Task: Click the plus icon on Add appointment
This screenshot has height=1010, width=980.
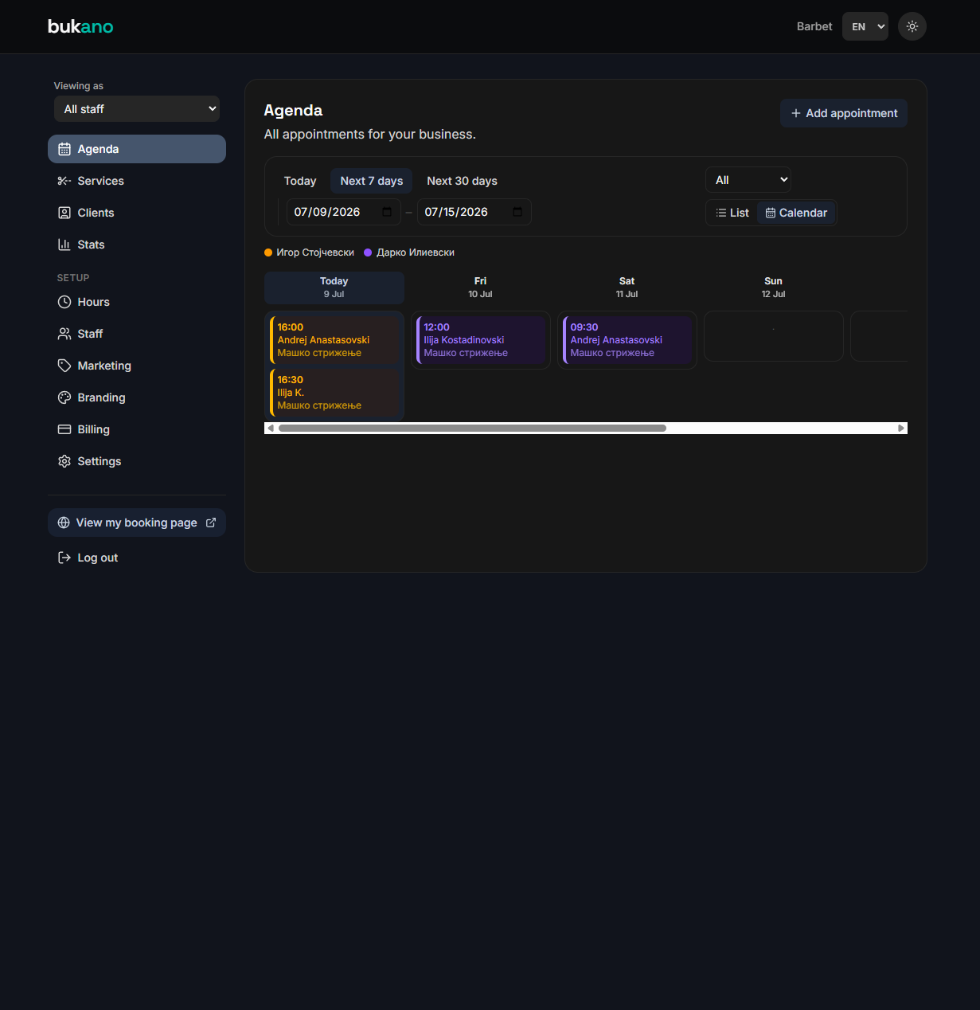Action: (796, 113)
